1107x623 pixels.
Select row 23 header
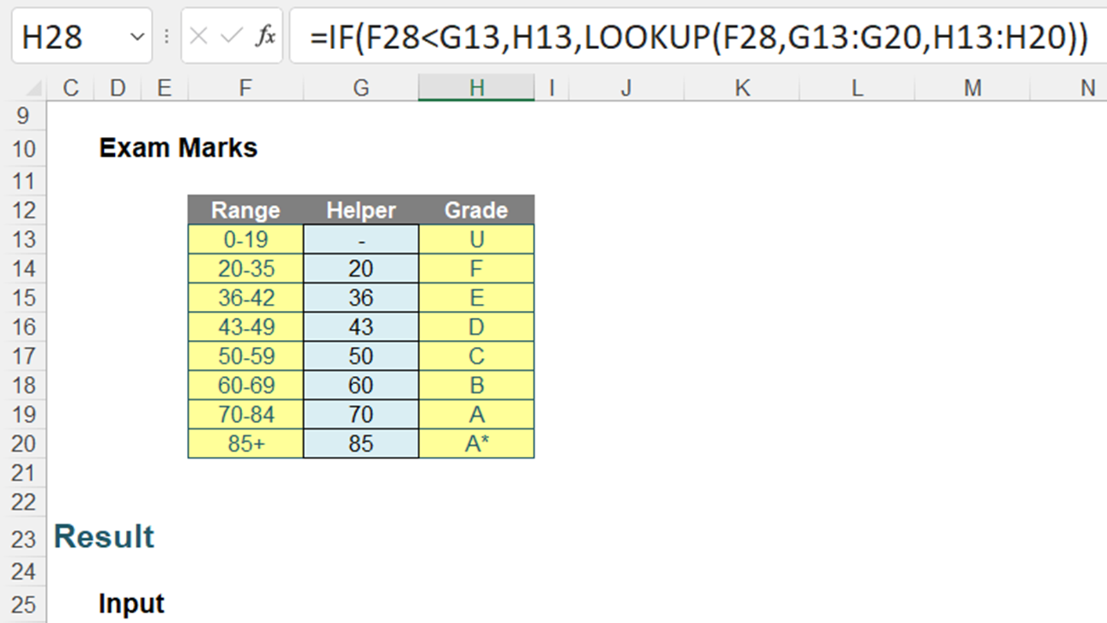[24, 539]
